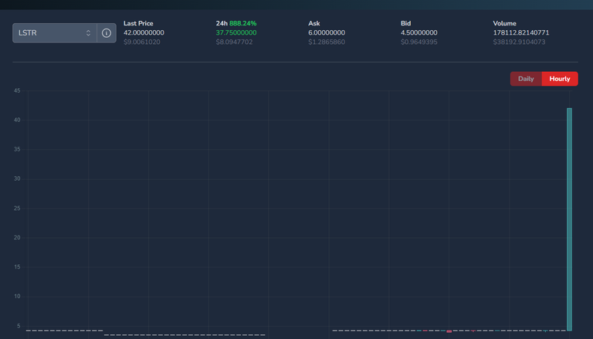Screen dimensions: 593x339
Task: Switch chart to Daily view
Action: (526, 79)
